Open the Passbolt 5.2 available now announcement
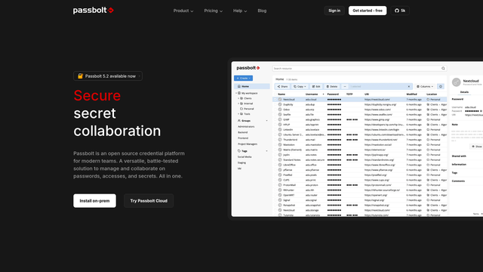483x272 pixels. 108,76
